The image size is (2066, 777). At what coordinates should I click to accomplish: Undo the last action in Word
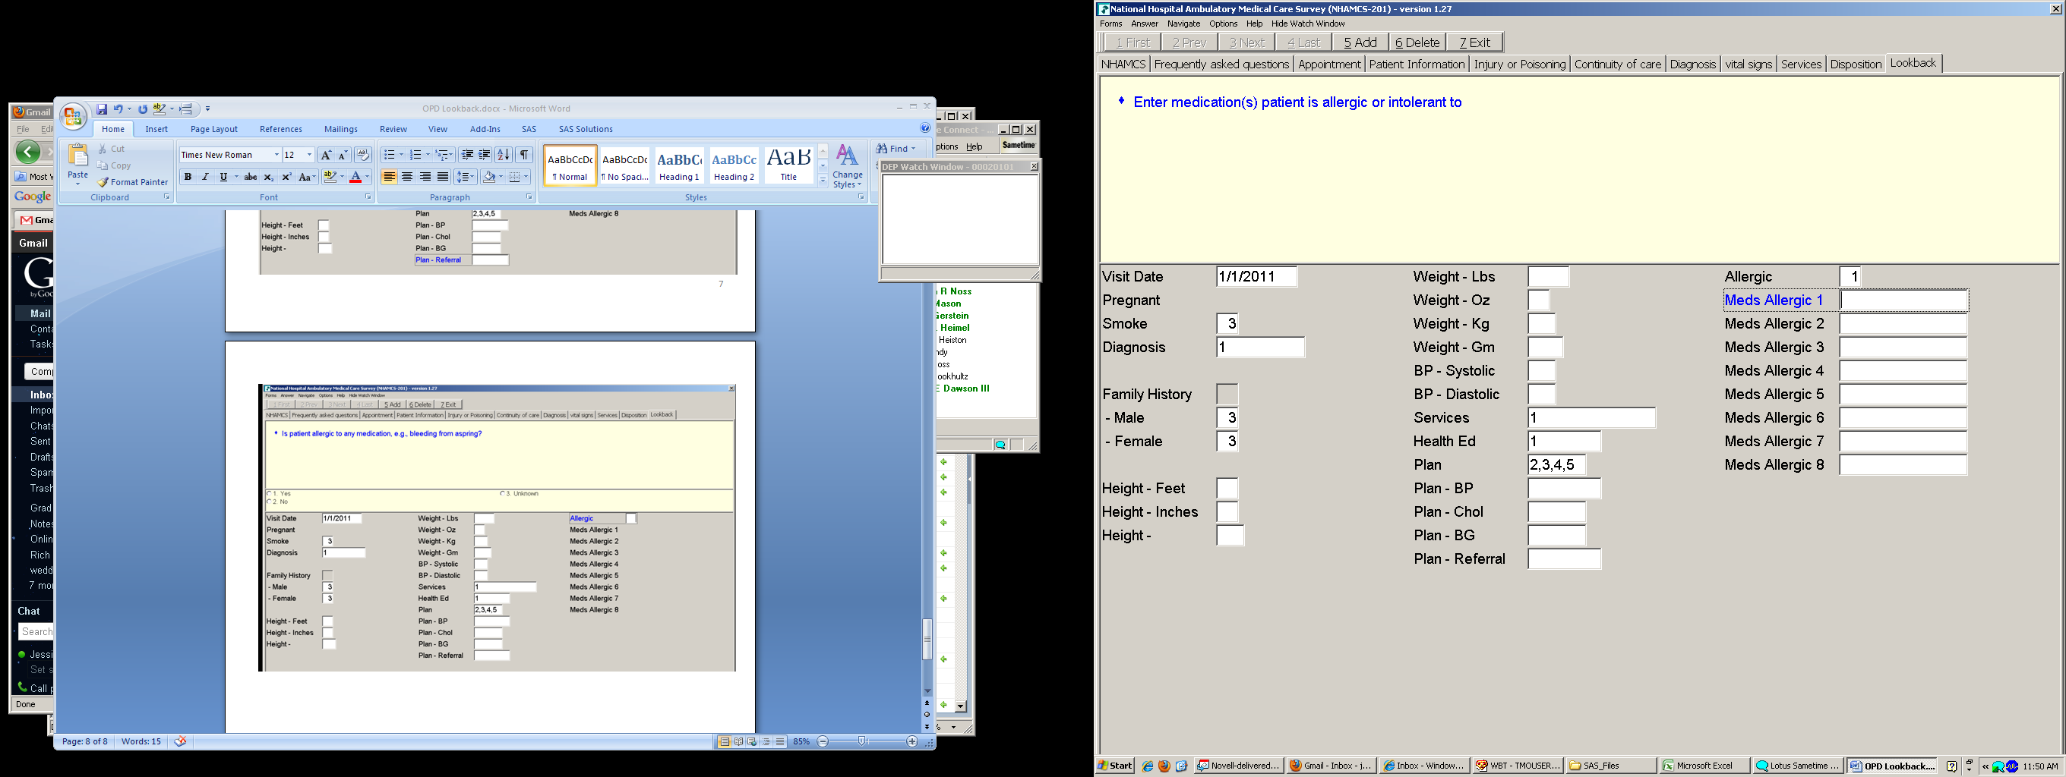(118, 109)
